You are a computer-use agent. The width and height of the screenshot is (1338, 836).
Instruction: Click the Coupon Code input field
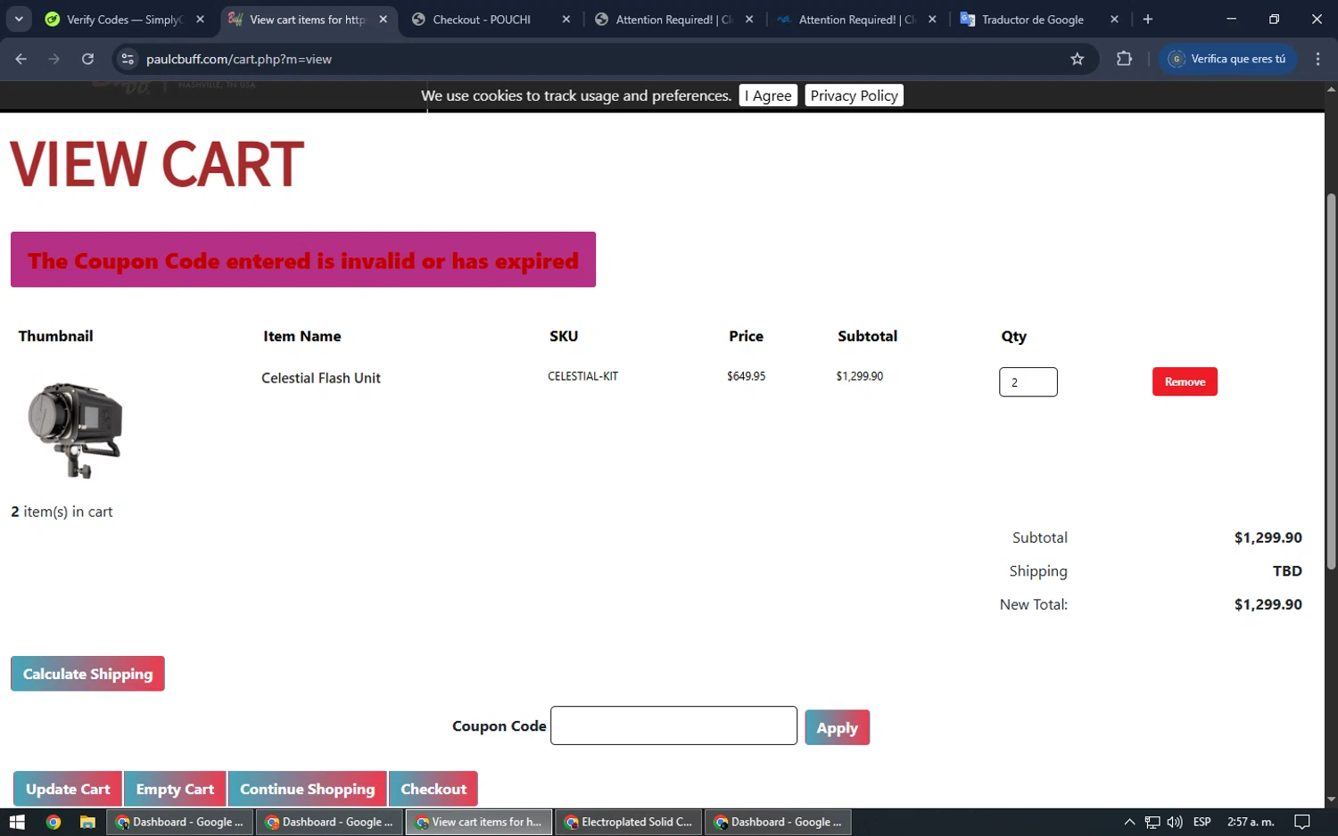tap(673, 725)
